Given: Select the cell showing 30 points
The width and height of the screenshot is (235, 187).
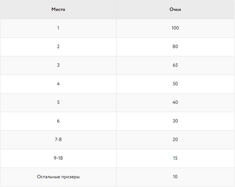Looking at the screenshot, I should click(175, 121).
